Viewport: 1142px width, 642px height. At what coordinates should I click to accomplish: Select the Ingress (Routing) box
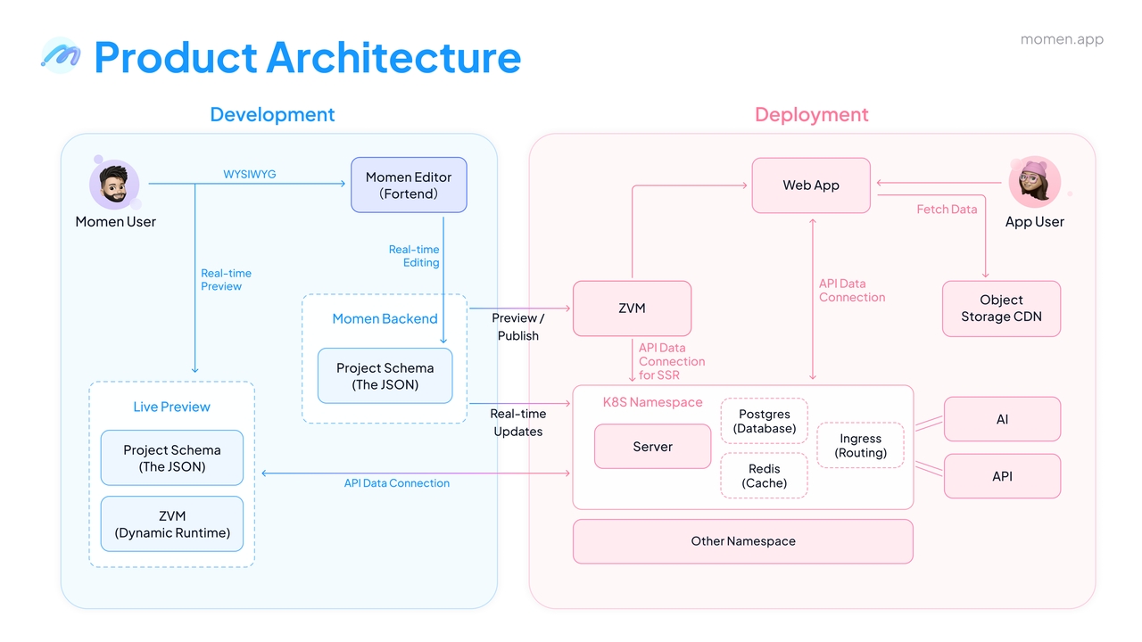tap(861, 445)
